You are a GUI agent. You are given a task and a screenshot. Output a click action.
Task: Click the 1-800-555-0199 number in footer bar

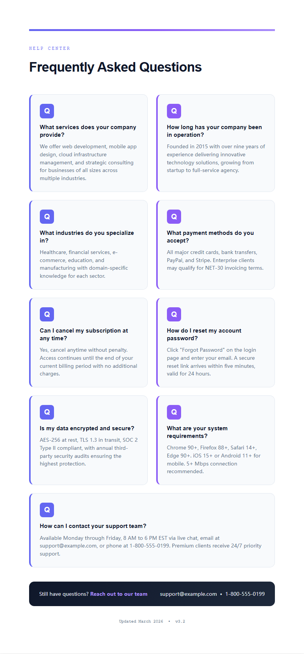(245, 594)
